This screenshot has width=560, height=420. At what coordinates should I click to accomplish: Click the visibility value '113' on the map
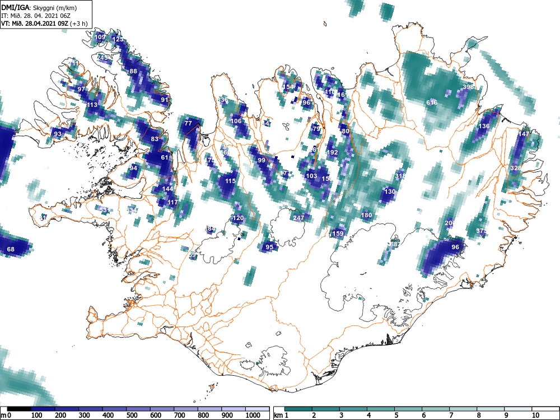pos(92,105)
